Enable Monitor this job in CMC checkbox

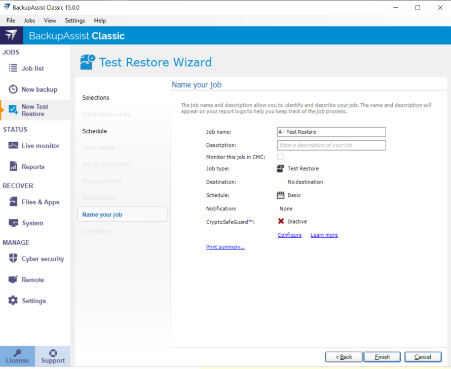tap(280, 157)
